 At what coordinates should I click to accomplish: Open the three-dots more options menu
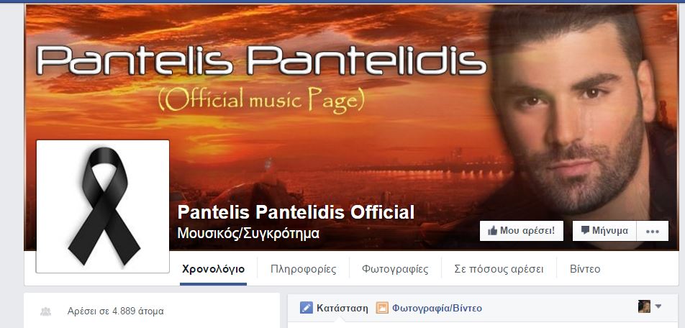[652, 231]
